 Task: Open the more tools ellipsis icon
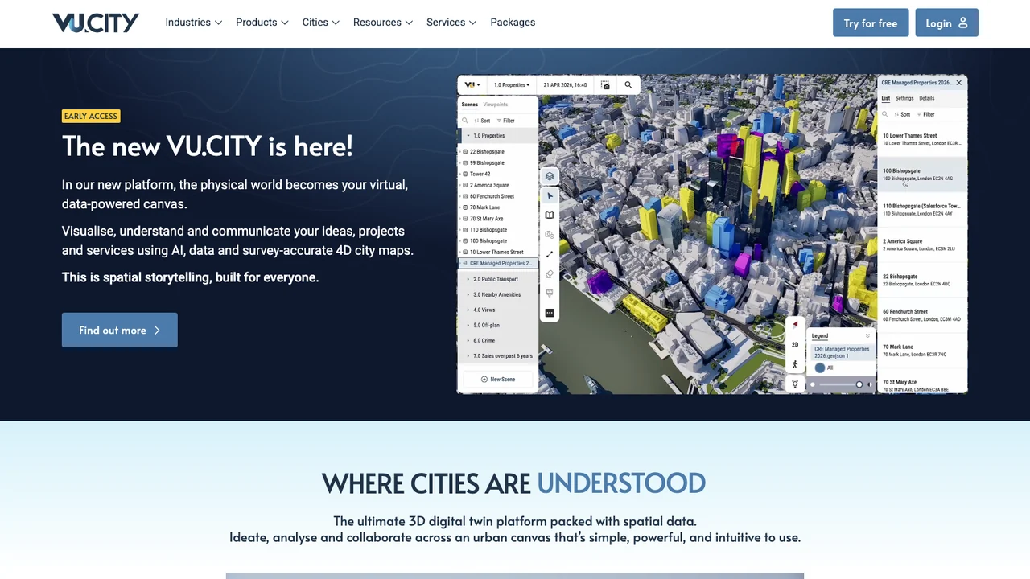550,313
